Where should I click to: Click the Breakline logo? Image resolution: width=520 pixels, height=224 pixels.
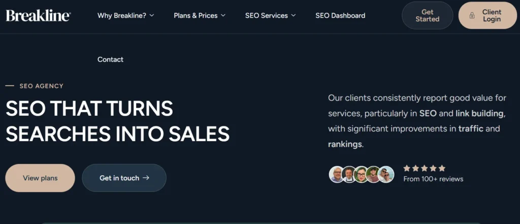point(38,15)
